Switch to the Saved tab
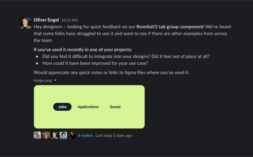The width and height of the screenshot is (253, 157). click(115, 107)
